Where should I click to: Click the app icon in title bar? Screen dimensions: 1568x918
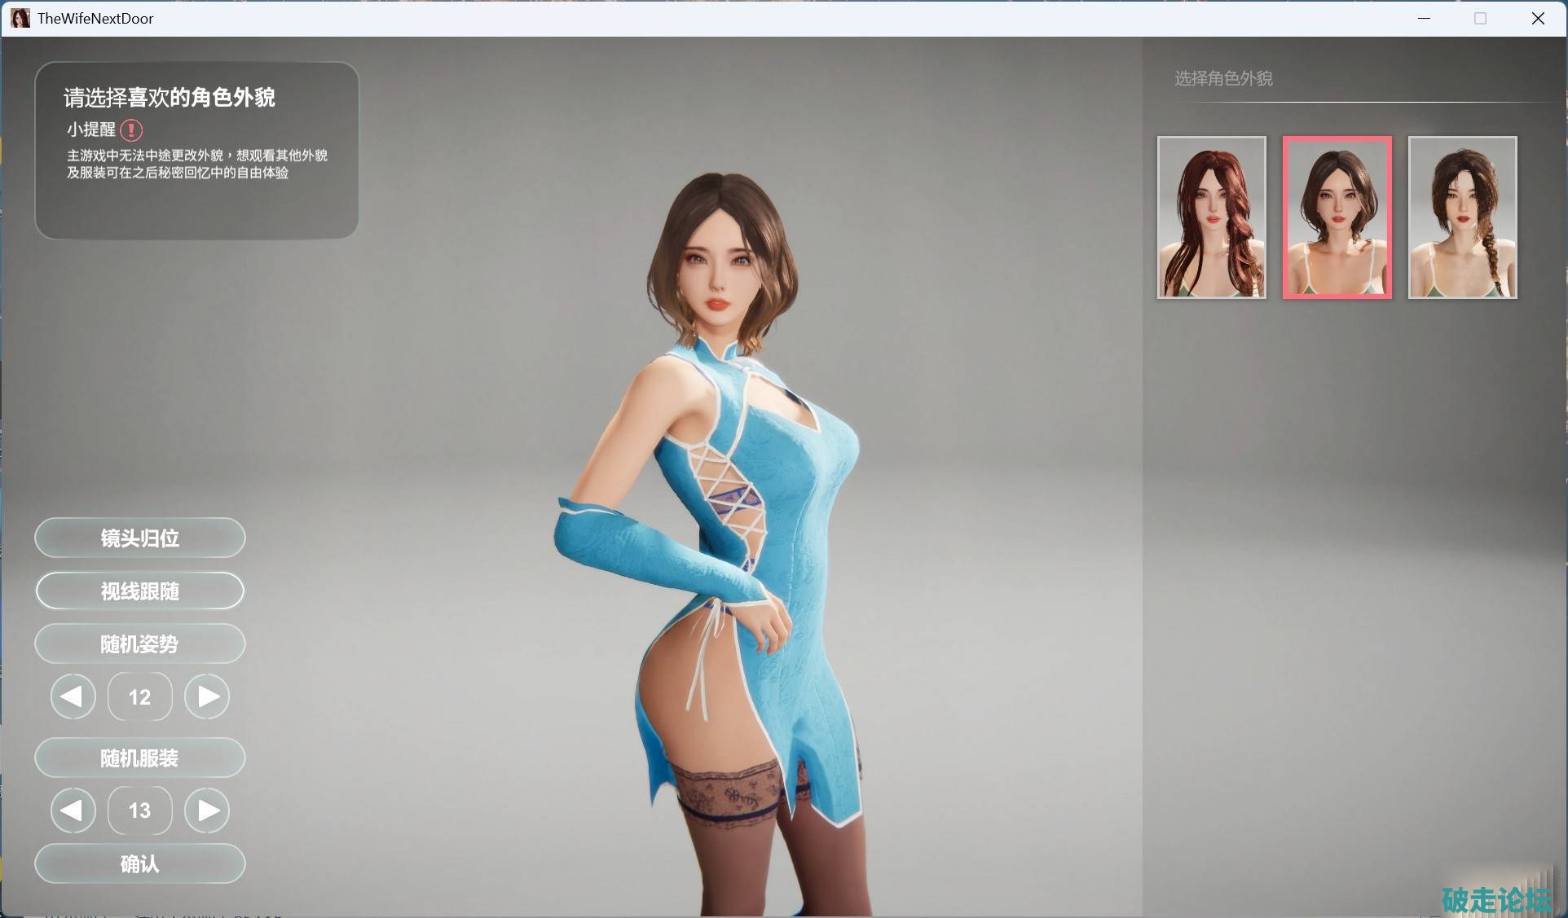coord(20,18)
